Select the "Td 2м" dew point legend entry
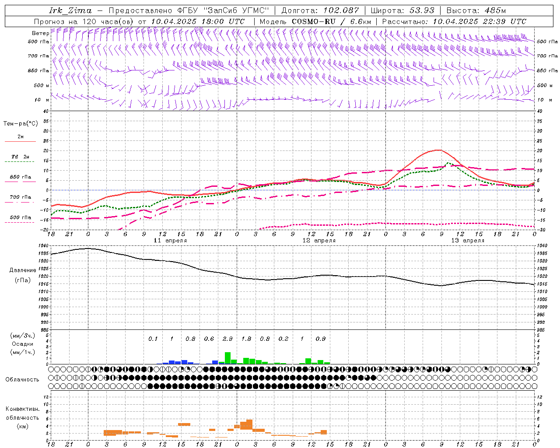 [x=21, y=157]
